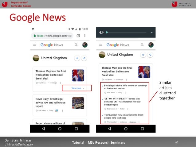The height and width of the screenshot is (147, 196).
Task: Follow United Kingdom star in left screen
Action: [x=77, y=58]
